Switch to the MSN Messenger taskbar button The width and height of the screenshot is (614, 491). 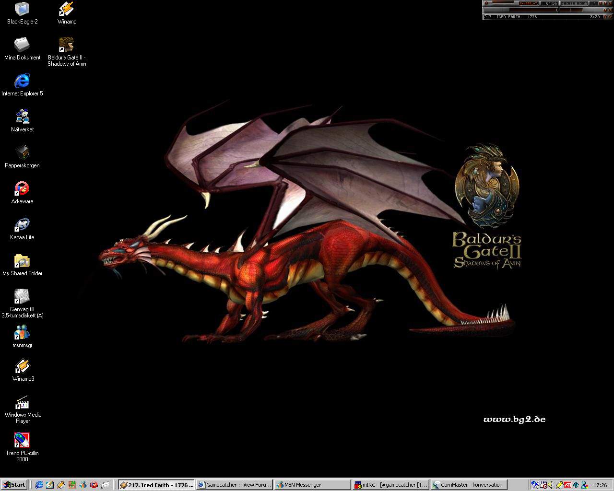[x=313, y=485]
